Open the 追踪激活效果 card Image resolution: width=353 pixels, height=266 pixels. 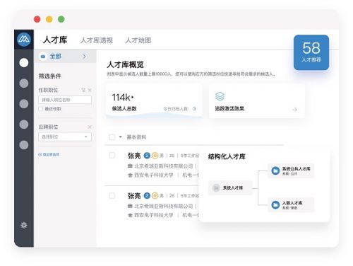tap(257, 100)
